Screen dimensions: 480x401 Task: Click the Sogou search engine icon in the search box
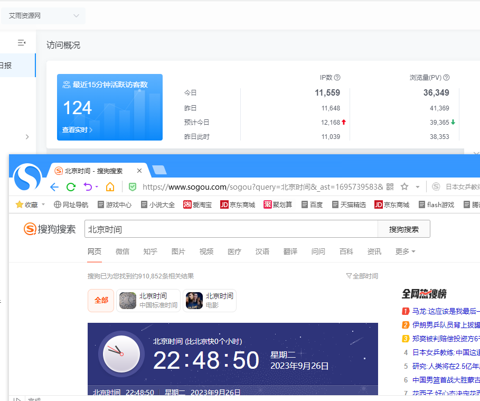[436, 186]
